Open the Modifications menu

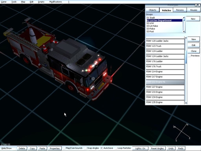(x=55, y=2)
